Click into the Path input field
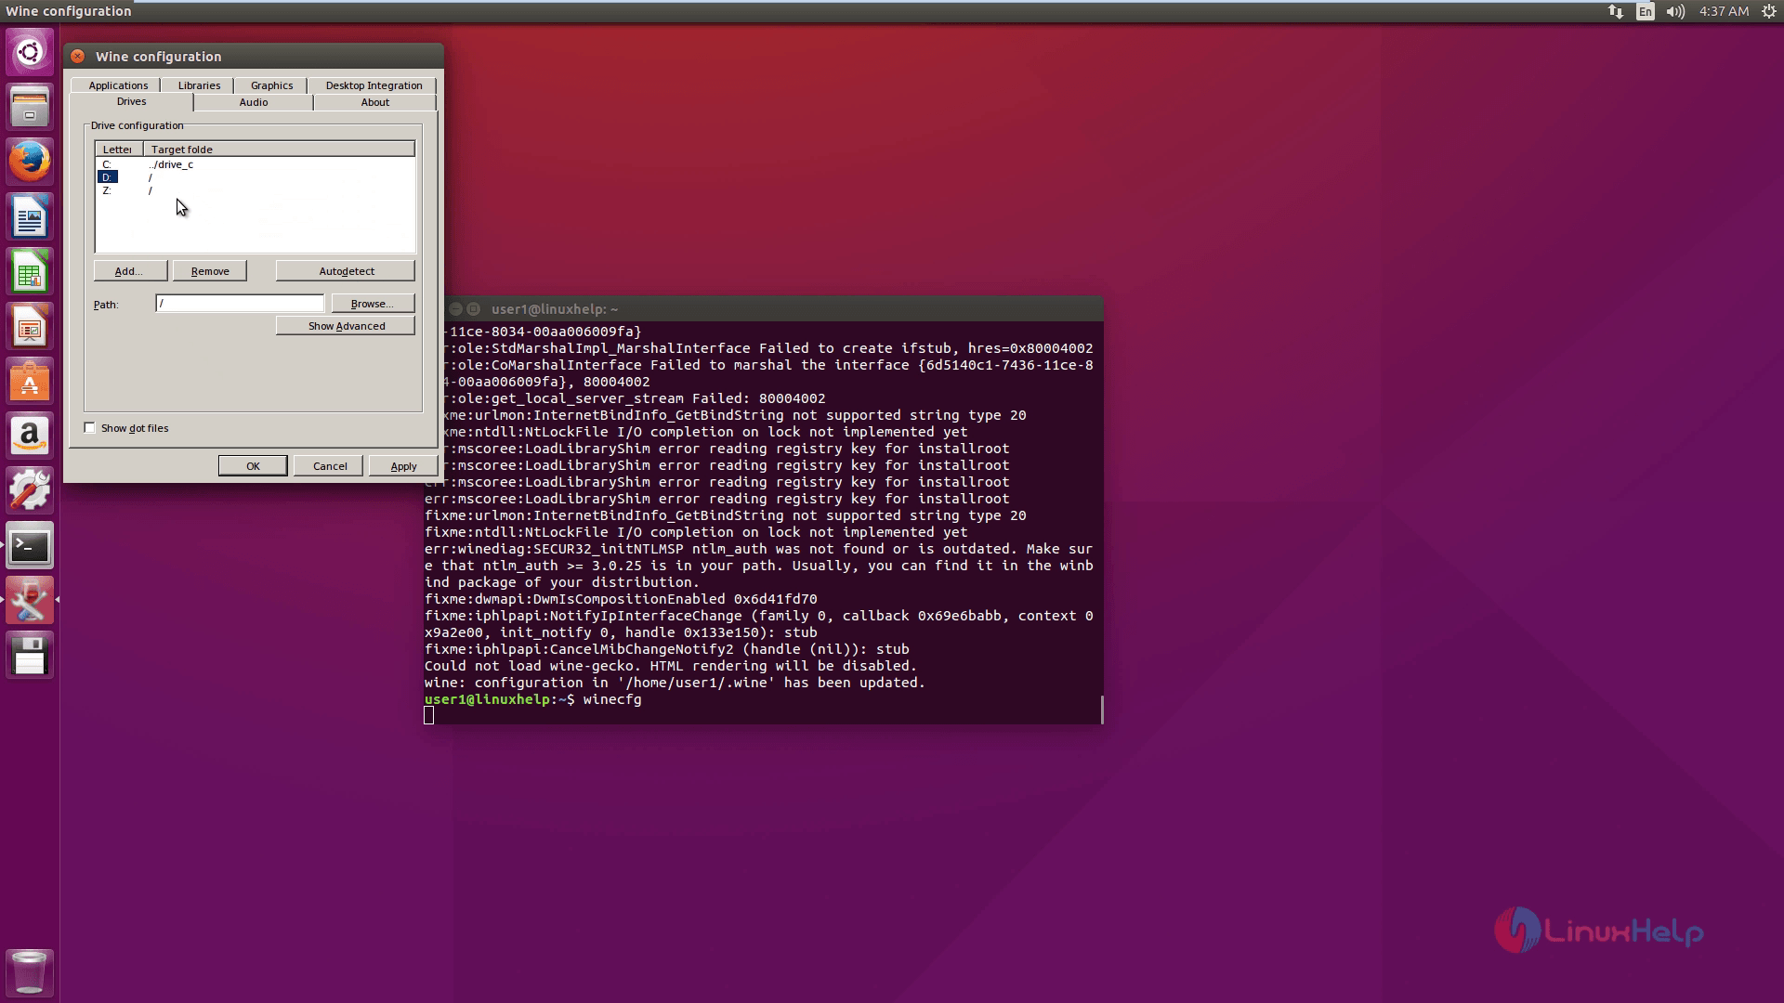 240,304
